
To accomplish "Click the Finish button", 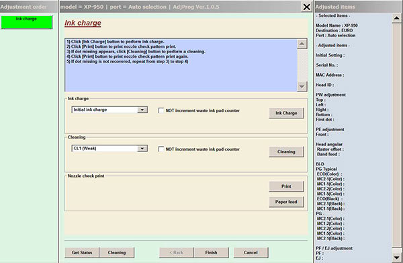I will pyautogui.click(x=211, y=252).
